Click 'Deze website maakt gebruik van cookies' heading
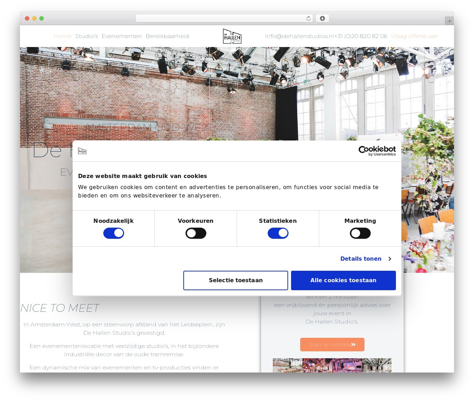474x401 pixels. point(143,176)
